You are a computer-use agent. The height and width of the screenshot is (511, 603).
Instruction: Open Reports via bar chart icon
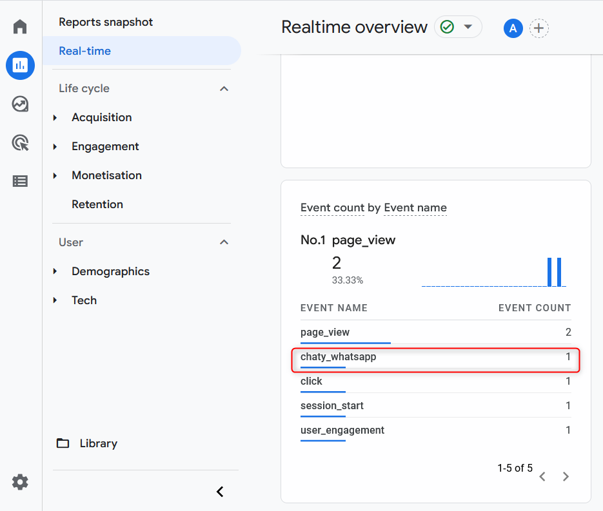coord(21,65)
